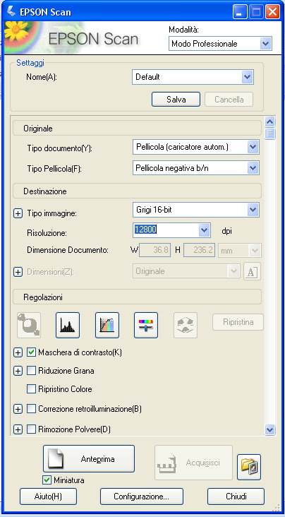Open the Image Adjustment sliders tool
The height and width of the screenshot is (517, 285).
click(146, 325)
